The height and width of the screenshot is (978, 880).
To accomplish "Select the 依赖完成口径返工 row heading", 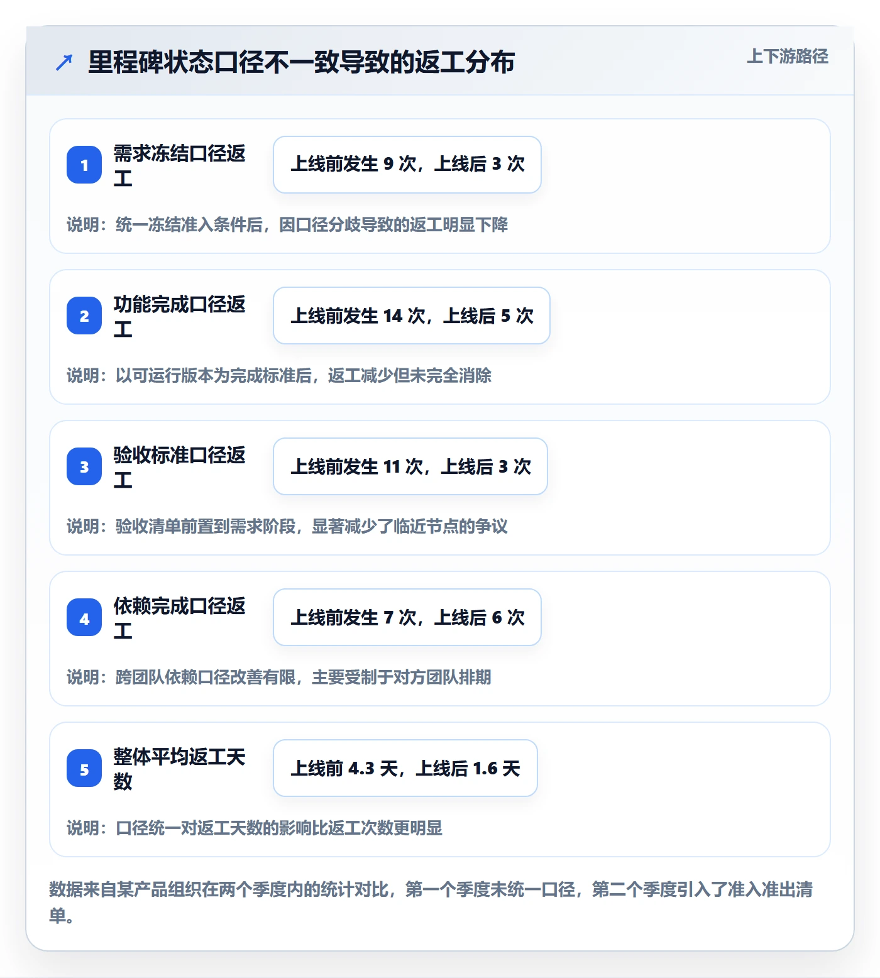I will [180, 618].
